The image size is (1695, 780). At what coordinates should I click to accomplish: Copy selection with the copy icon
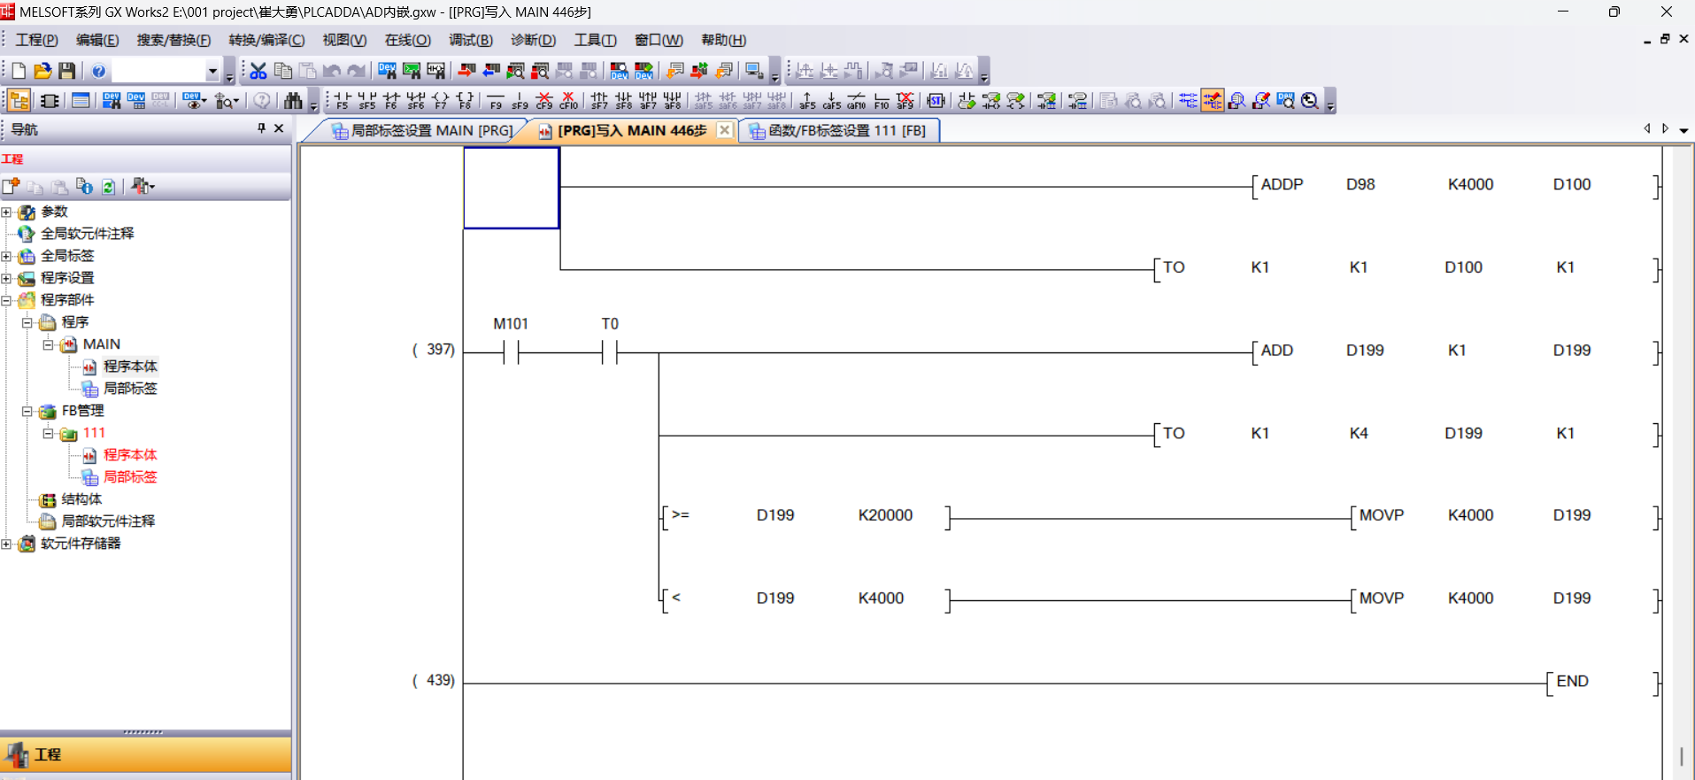click(x=283, y=71)
